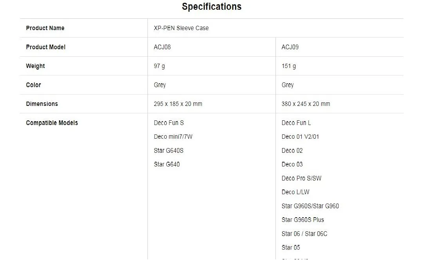Select Deco Fun S compatible model

click(x=169, y=123)
